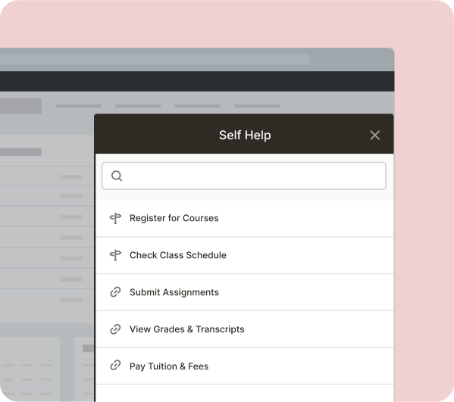Click the Self Help panel title
Image resolution: width=454 pixels, height=402 pixels.
coord(245,135)
